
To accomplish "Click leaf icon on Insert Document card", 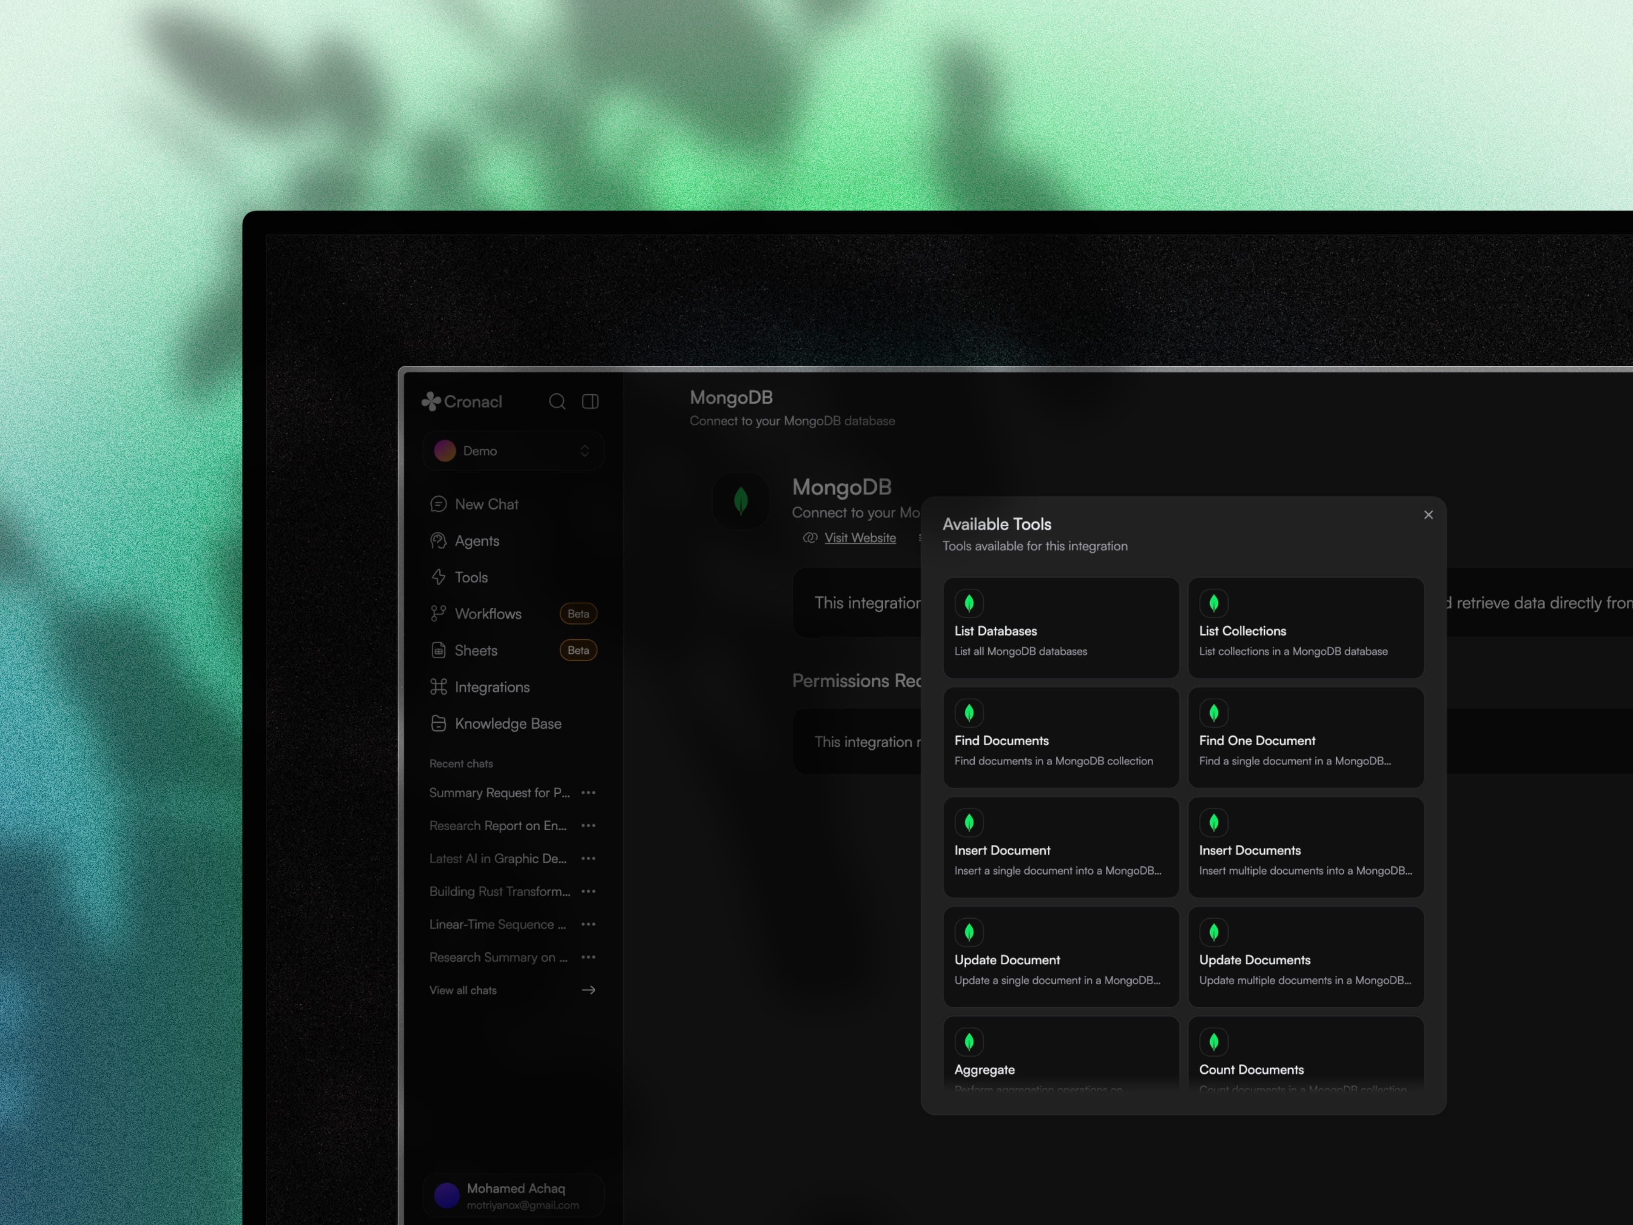I will (969, 823).
